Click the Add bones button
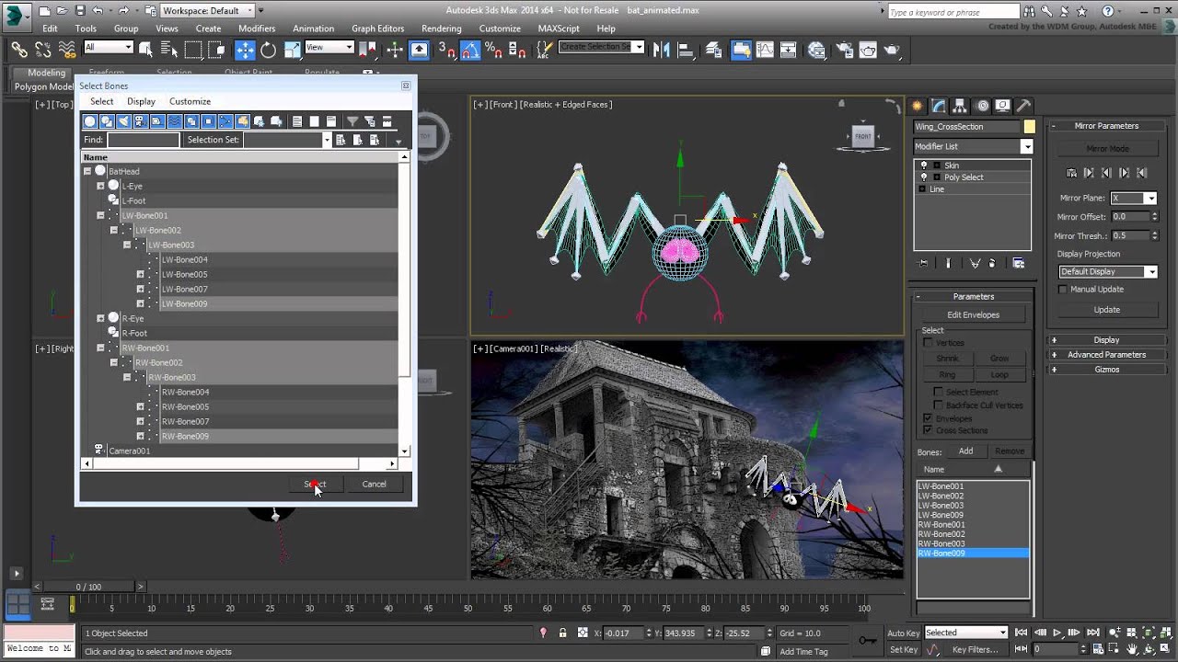Viewport: 1178px width, 662px height. tap(965, 451)
